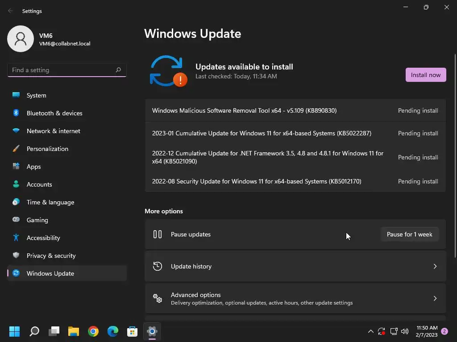
Task: Go to Network & internet settings
Action: point(67,131)
